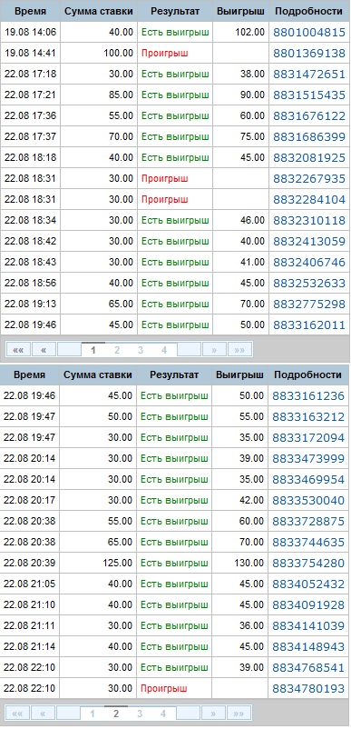Open bet details link 8834052432

(308, 584)
